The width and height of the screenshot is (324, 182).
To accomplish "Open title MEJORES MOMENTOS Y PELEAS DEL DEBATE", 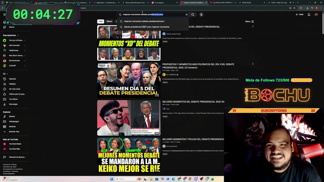I will click(x=193, y=139).
